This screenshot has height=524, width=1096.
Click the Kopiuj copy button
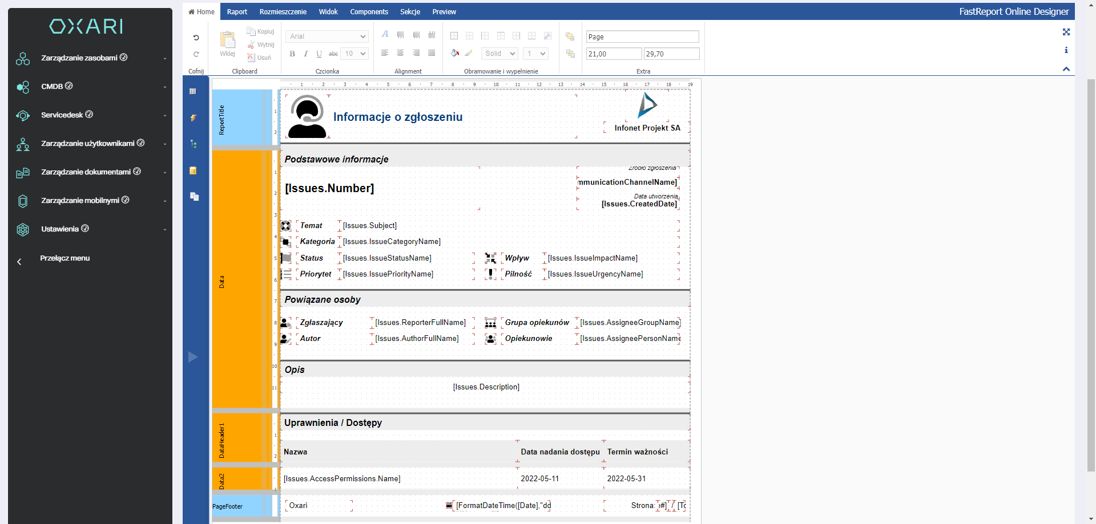261,32
